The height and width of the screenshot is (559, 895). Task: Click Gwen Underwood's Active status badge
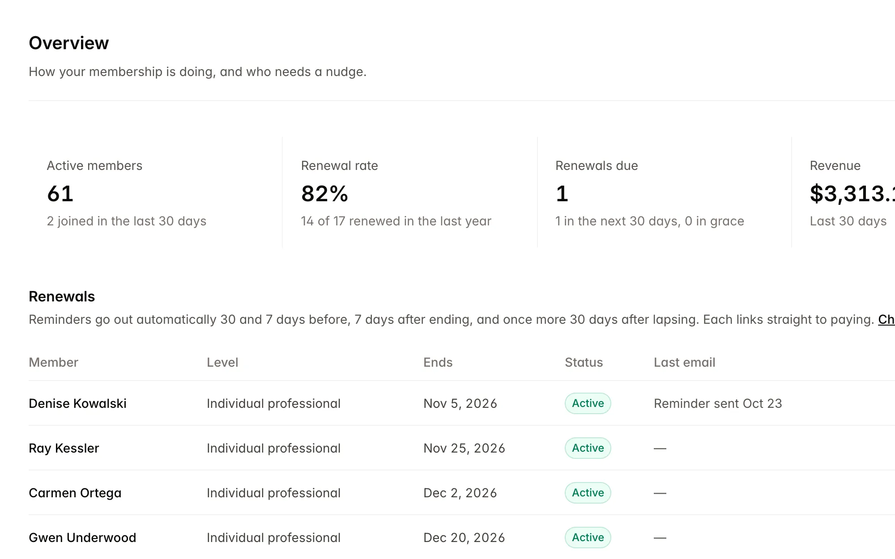point(588,538)
